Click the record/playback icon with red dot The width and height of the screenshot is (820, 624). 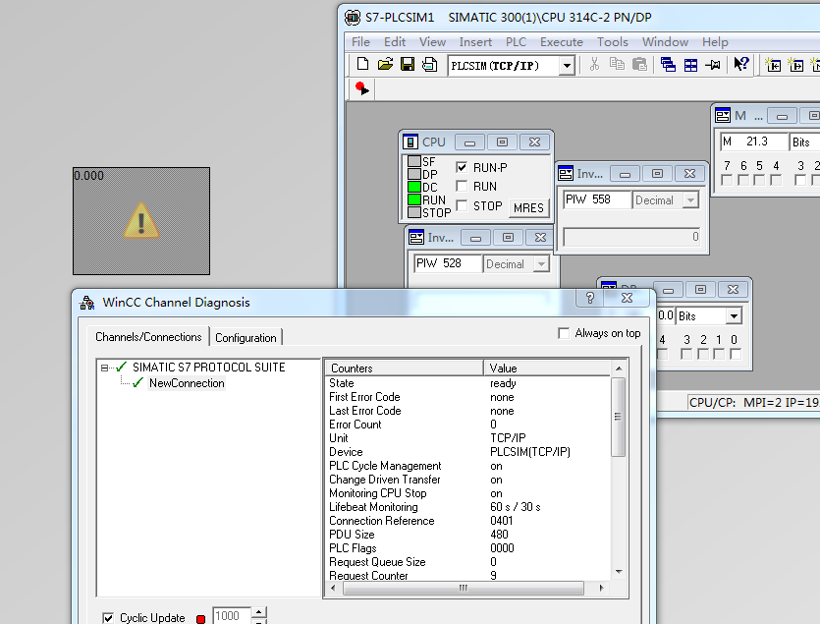[x=362, y=88]
